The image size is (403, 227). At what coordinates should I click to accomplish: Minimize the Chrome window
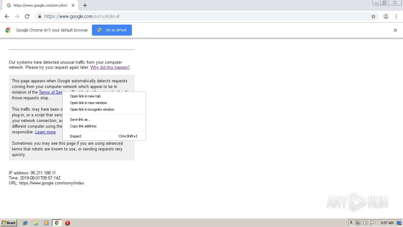click(377, 3)
